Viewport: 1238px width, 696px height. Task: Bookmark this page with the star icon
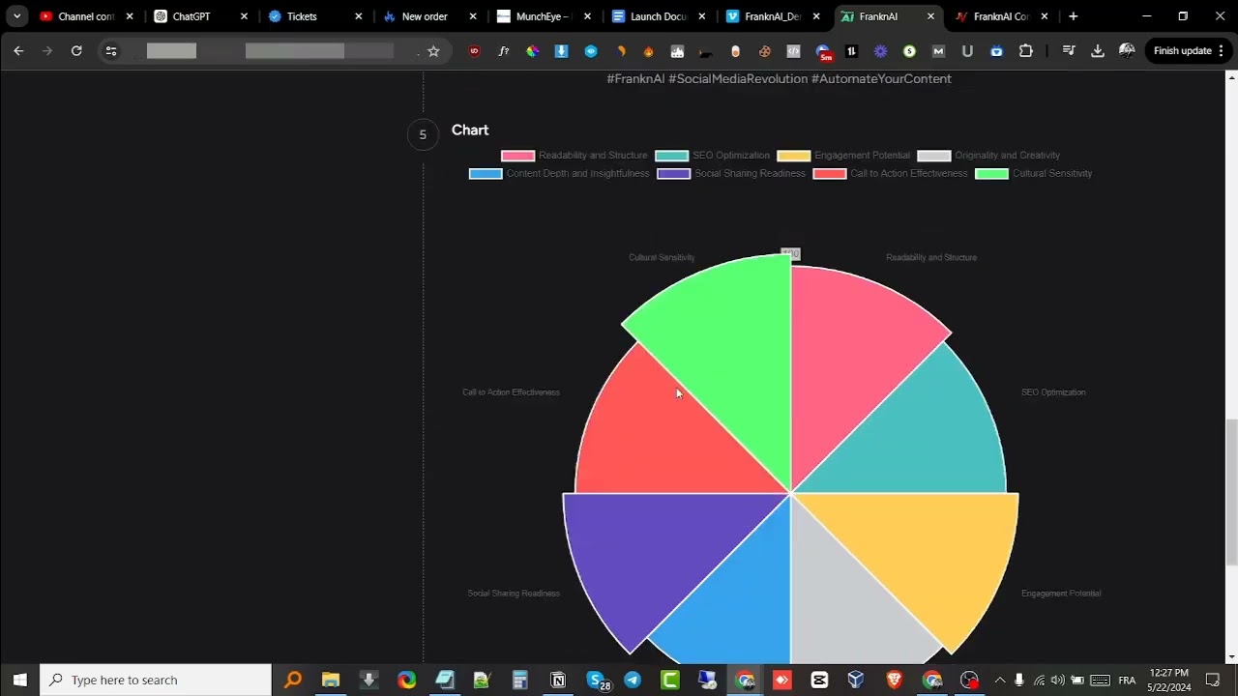433,51
